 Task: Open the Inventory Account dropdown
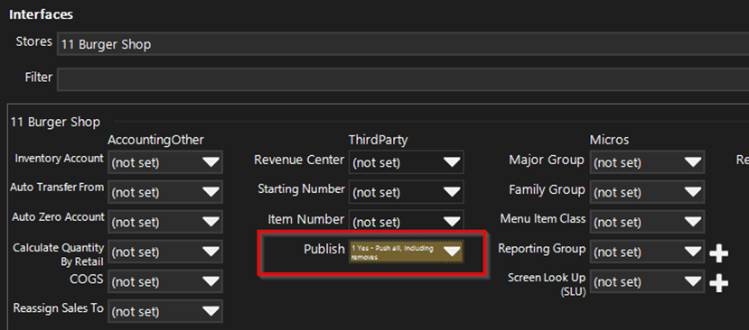165,162
